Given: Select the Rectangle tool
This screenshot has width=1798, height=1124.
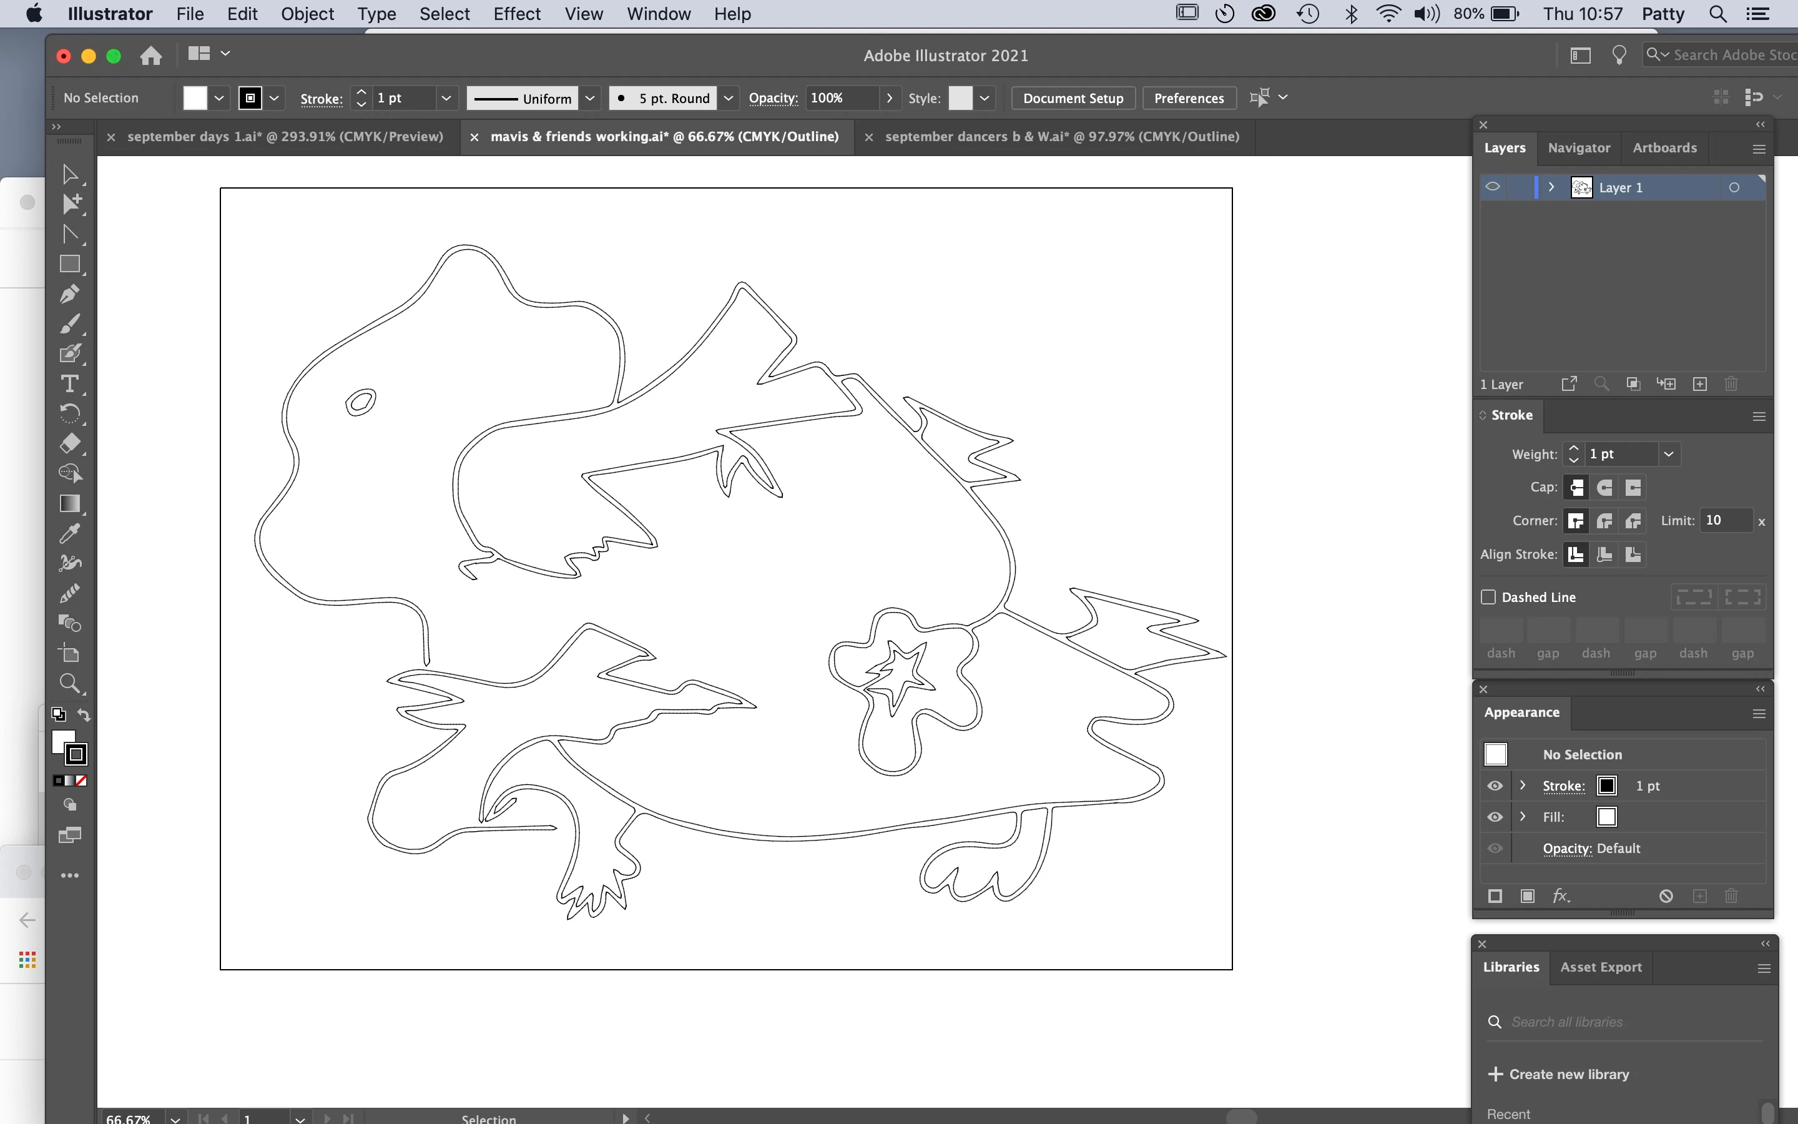Looking at the screenshot, I should click(x=70, y=264).
